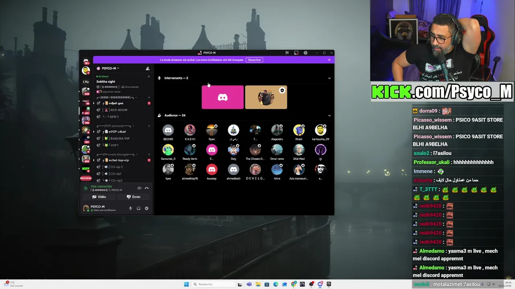Open user settings gear icon
Image resolution: width=515 pixels, height=289 pixels.
point(146,208)
